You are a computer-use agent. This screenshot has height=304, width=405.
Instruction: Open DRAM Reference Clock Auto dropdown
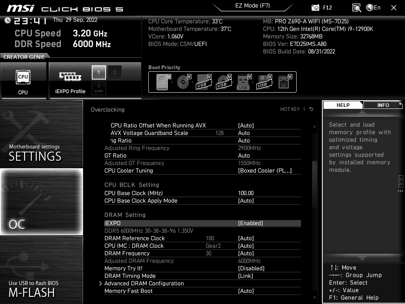pos(246,238)
